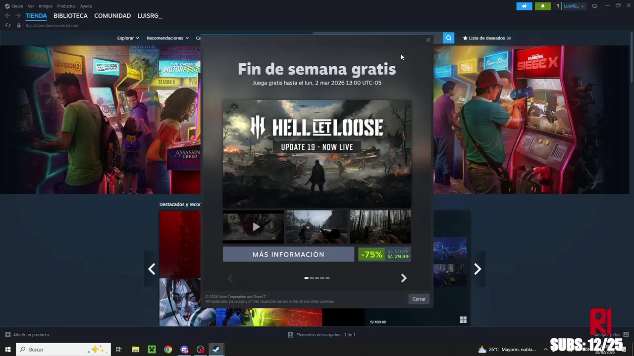
Task: Select the forest screenshot thumbnail
Action: pyautogui.click(x=380, y=226)
